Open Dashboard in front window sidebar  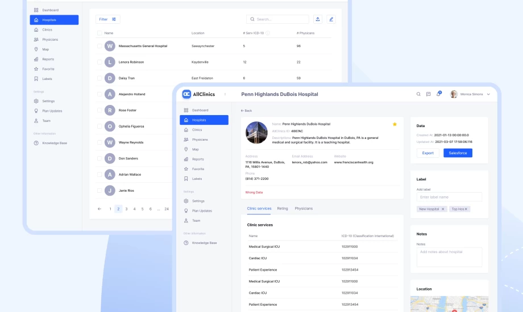[204, 110]
